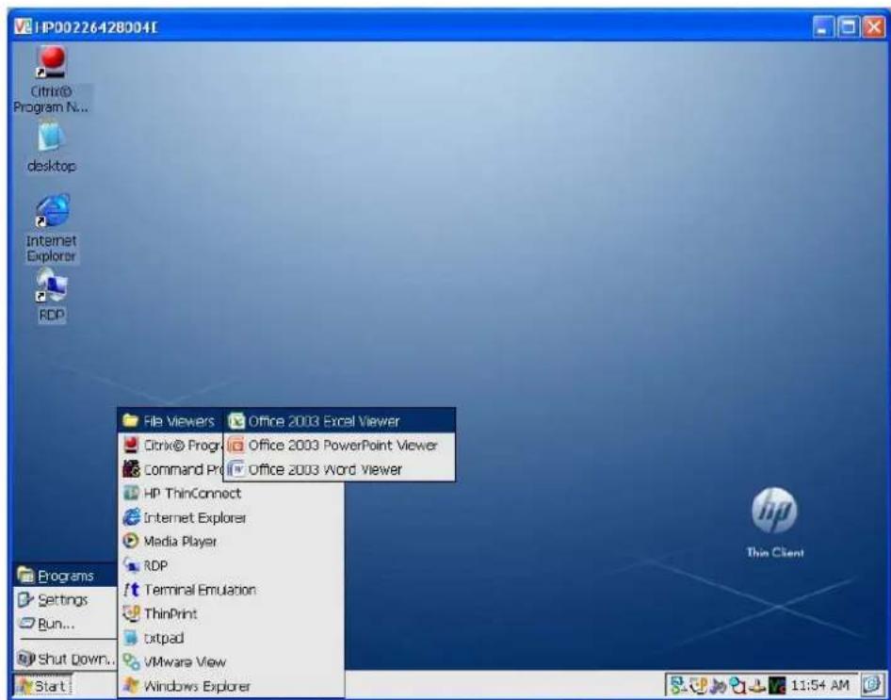Launch Office 2003 Word Viewer
Viewport: 891px width, 700px height.
(x=339, y=469)
